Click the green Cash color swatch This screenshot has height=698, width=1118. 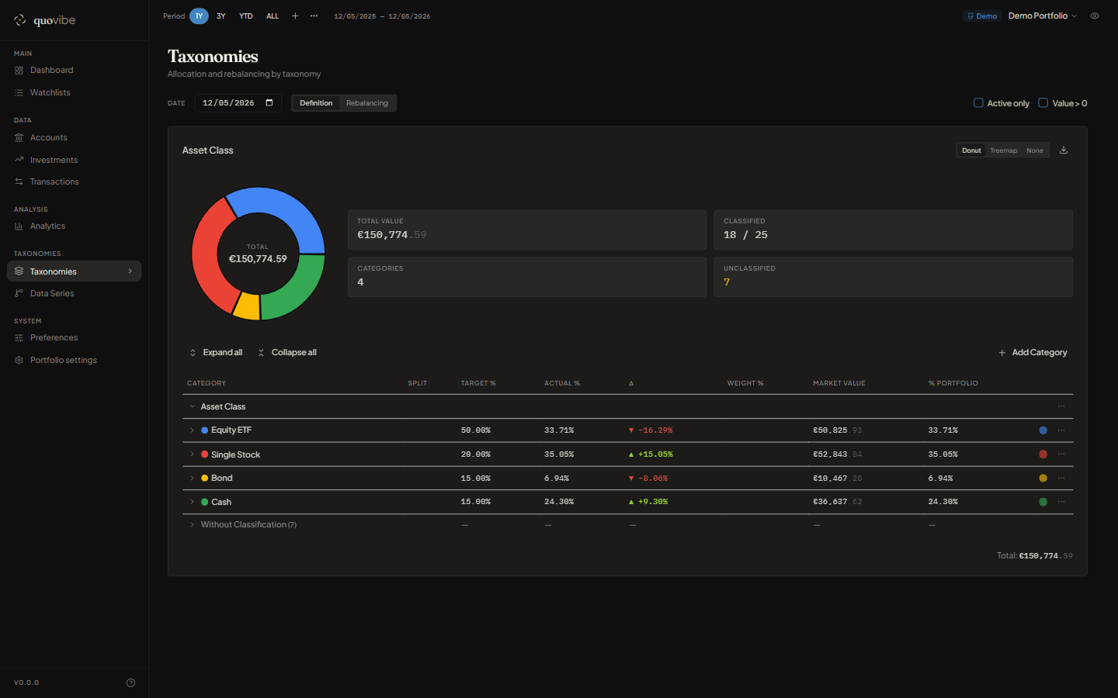1043,503
